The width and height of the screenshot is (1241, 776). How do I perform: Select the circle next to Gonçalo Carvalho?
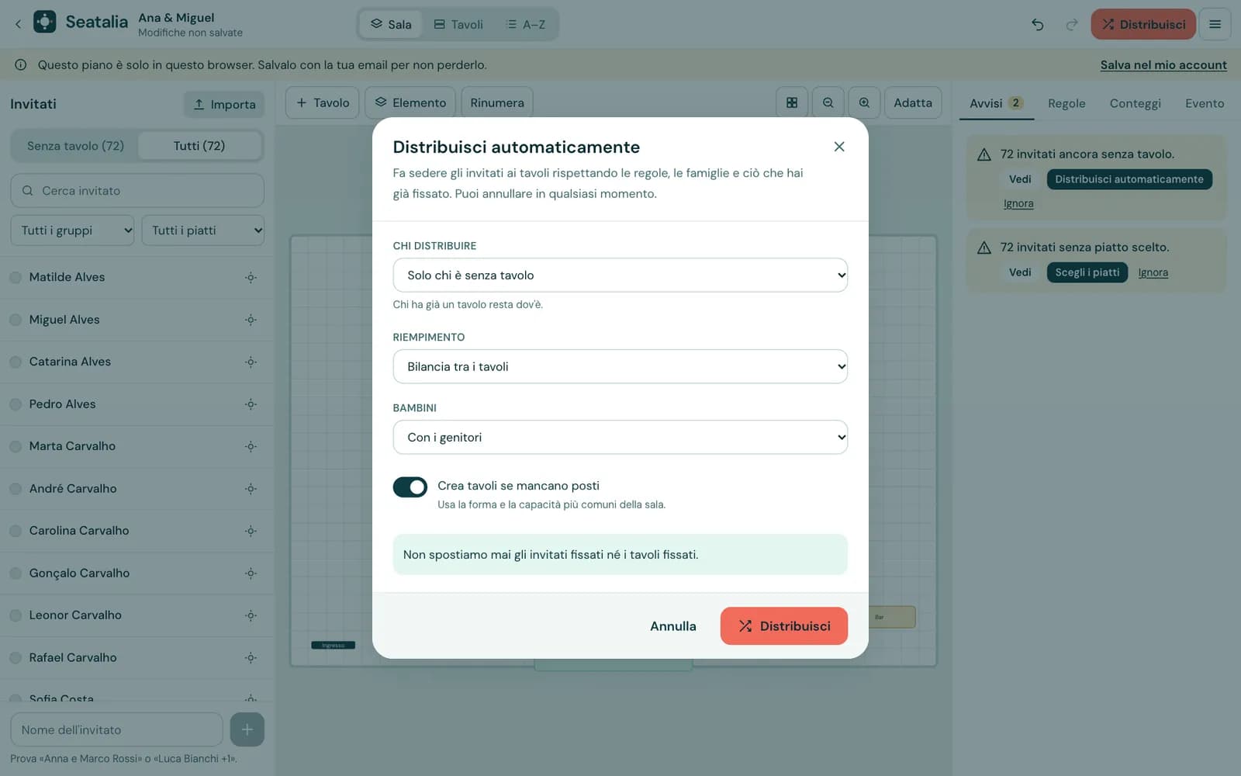pyautogui.click(x=16, y=573)
